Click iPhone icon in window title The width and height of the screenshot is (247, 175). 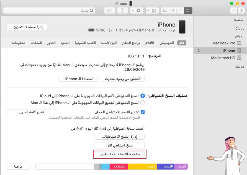coord(130,4)
